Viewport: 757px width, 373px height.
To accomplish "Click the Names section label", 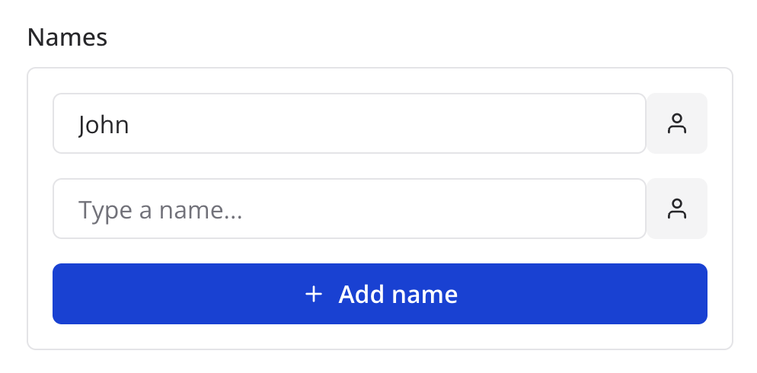I will pos(67,37).
